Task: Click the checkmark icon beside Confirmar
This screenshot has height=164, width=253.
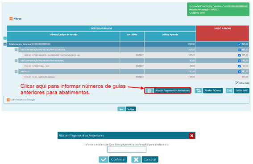Action: pos(104,160)
